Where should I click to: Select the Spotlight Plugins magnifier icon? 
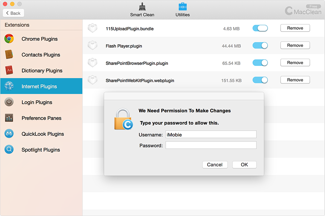coord(9,150)
